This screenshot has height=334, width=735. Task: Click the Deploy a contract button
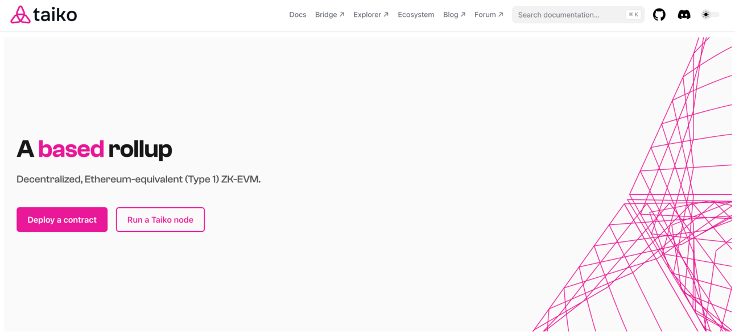(62, 220)
